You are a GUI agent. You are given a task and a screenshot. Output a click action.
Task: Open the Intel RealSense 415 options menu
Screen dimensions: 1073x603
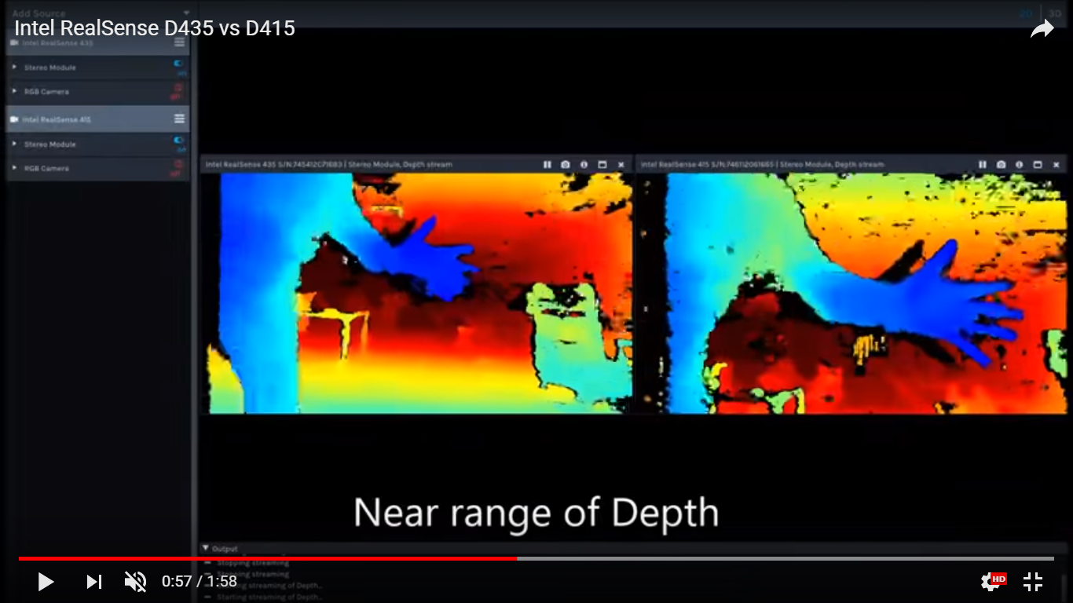coord(179,119)
